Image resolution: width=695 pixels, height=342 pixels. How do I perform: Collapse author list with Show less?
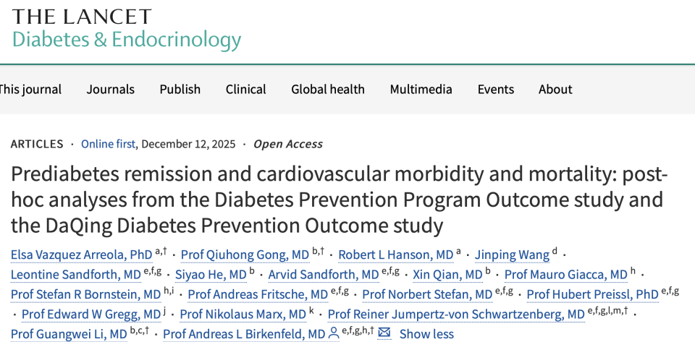click(x=426, y=334)
